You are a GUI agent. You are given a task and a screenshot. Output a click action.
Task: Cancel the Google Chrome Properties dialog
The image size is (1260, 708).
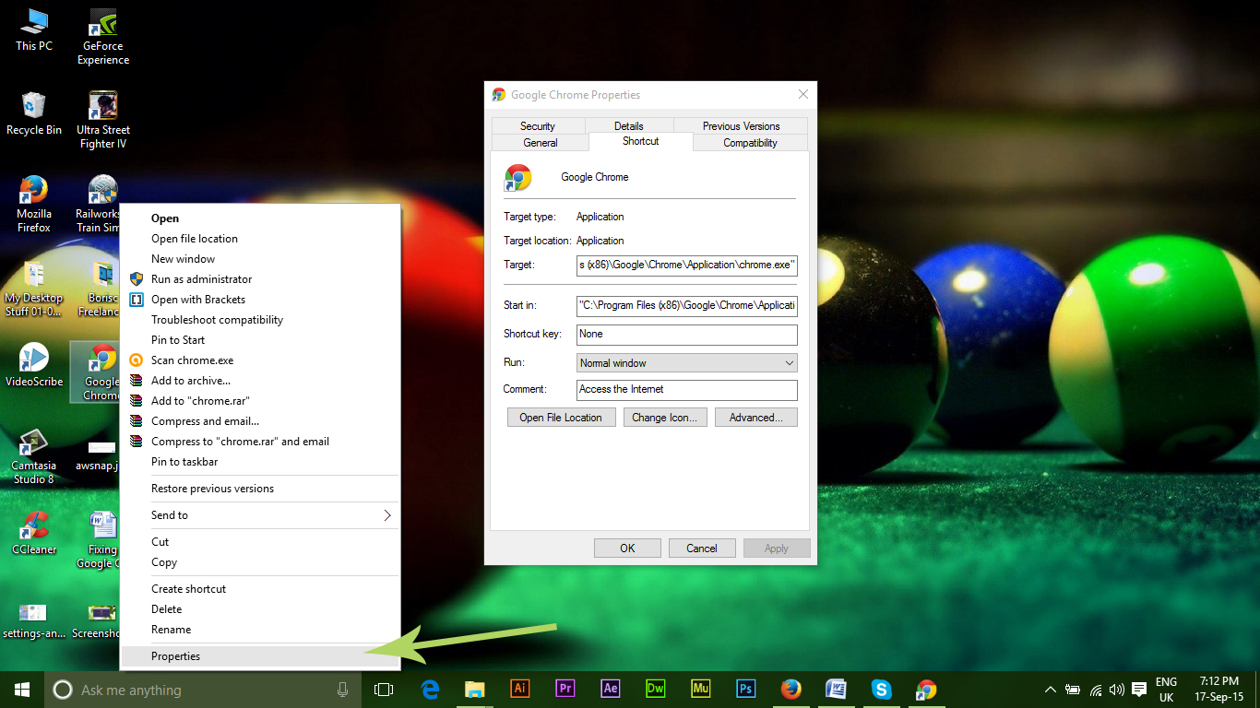pos(702,549)
